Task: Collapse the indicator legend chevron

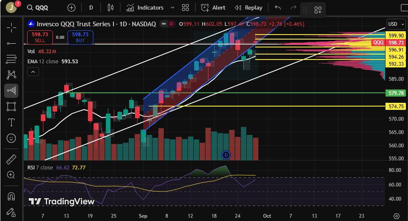Action: [33, 72]
